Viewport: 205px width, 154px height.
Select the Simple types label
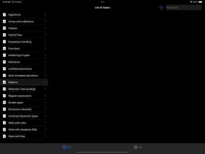tap(16, 103)
